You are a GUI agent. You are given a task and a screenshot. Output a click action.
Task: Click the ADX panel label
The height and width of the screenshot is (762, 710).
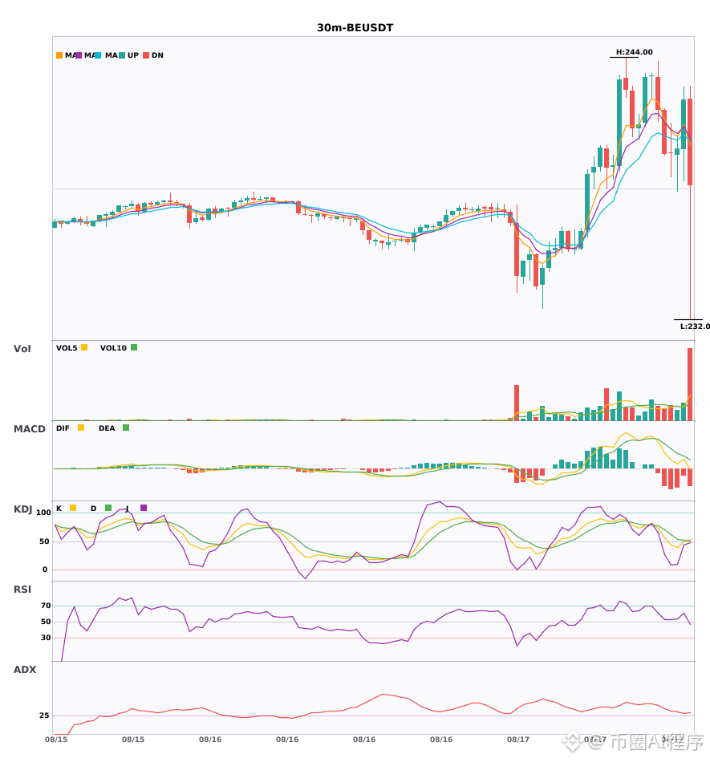tap(25, 670)
